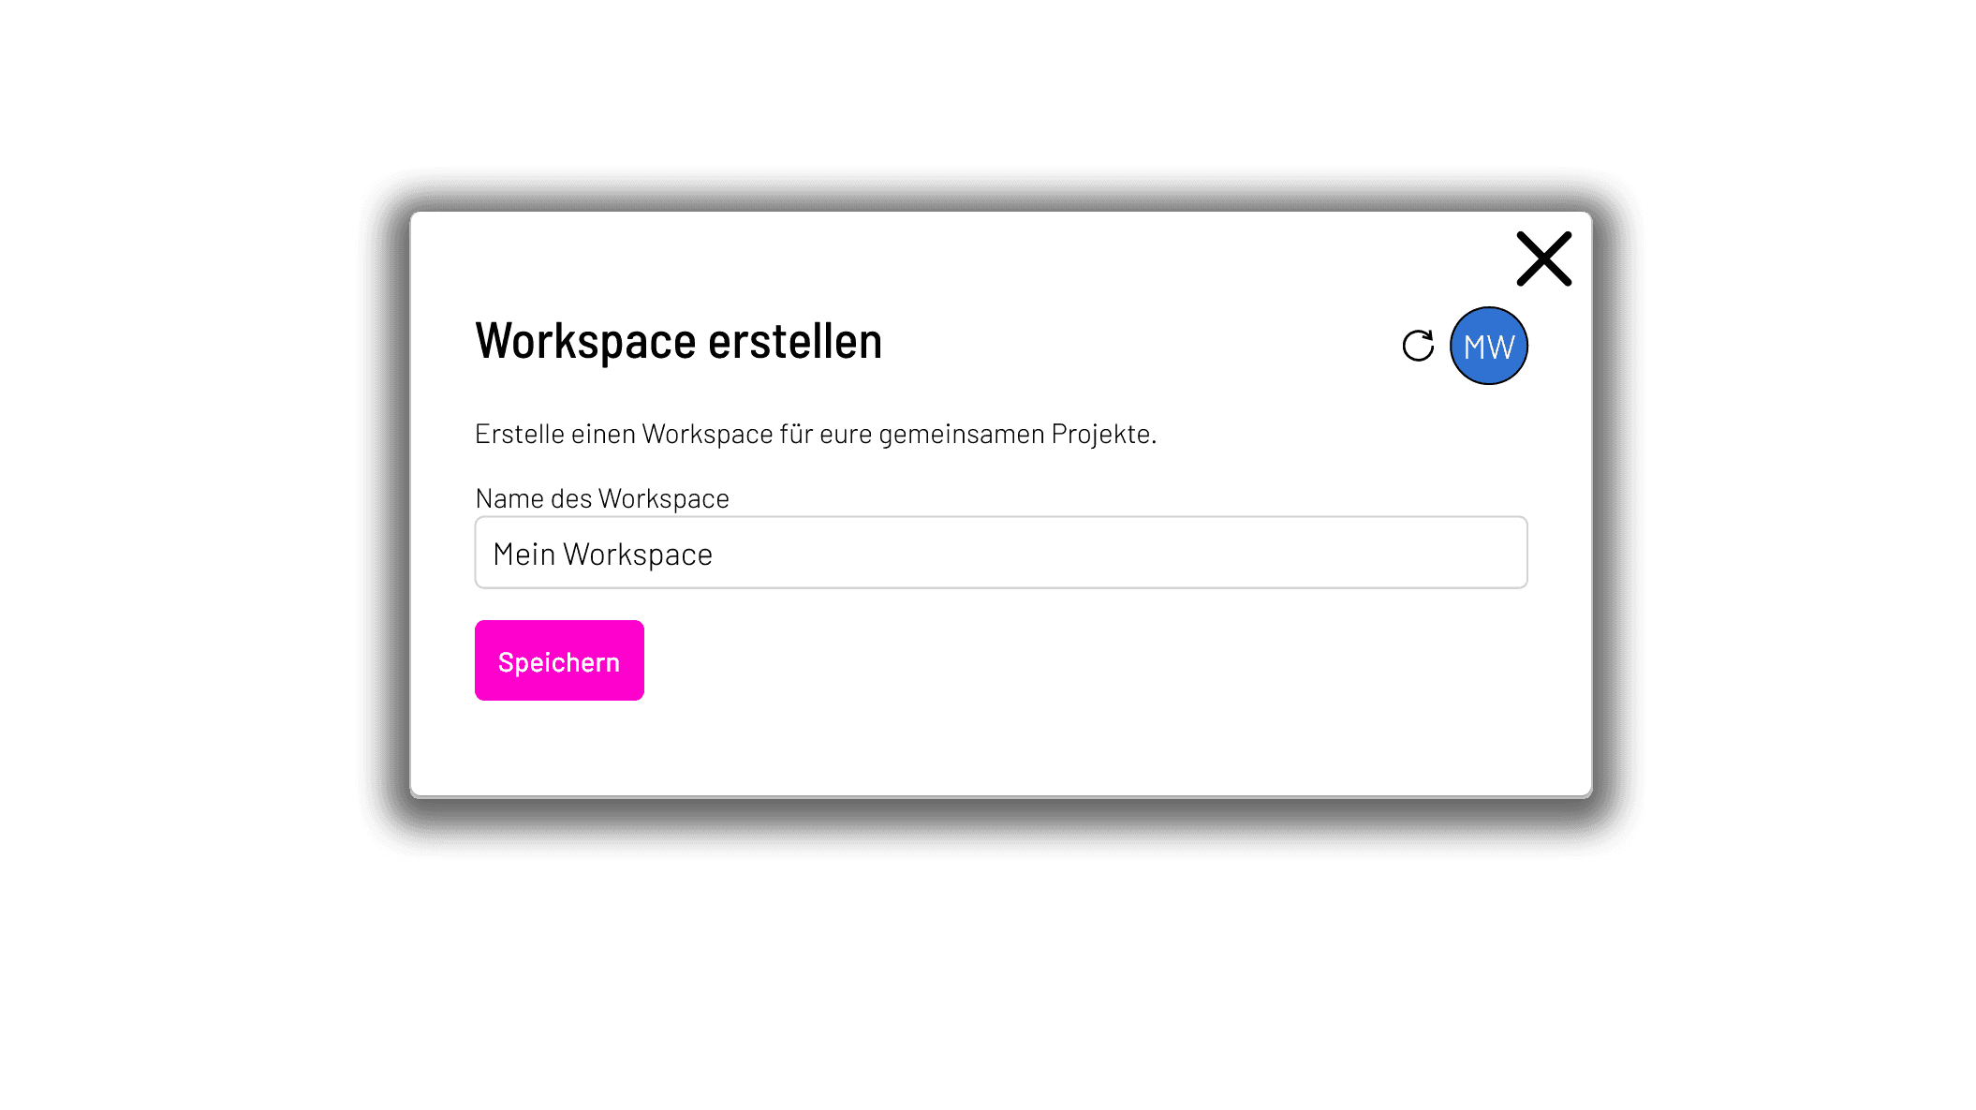Screen dimensions: 1976x1110
Task: Focus the Name des Workspace input
Action: click(x=1000, y=551)
